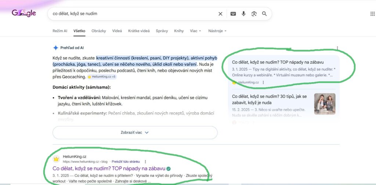Click the https://www.heliumking.cz › blog URL
Screen dimensions: 376x185
(85, 162)
